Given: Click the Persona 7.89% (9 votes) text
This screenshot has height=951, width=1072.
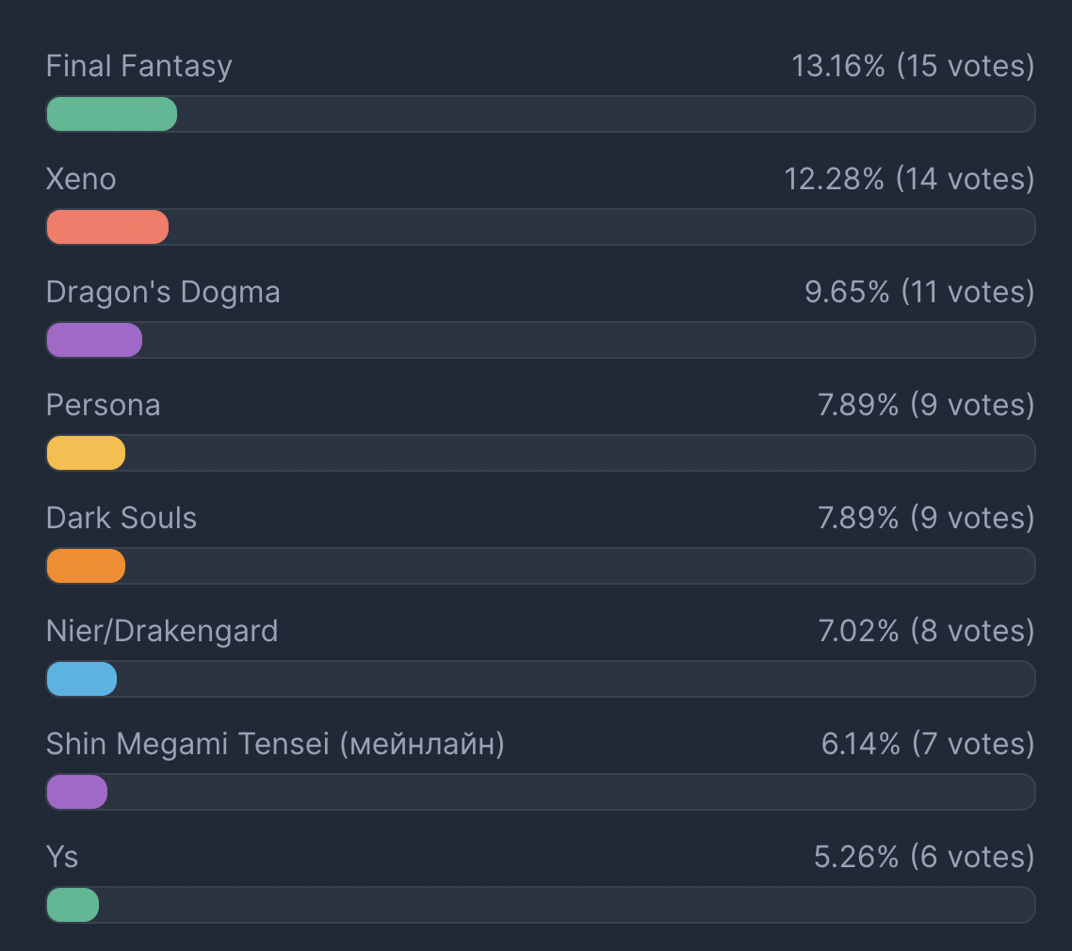Looking at the screenshot, I should point(926,405).
